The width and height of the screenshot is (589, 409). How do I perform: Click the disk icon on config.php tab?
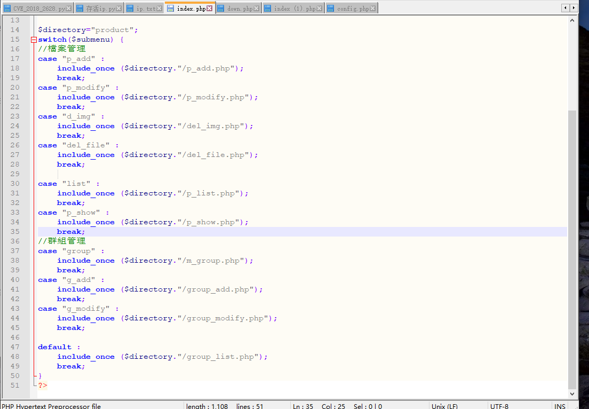tap(331, 8)
